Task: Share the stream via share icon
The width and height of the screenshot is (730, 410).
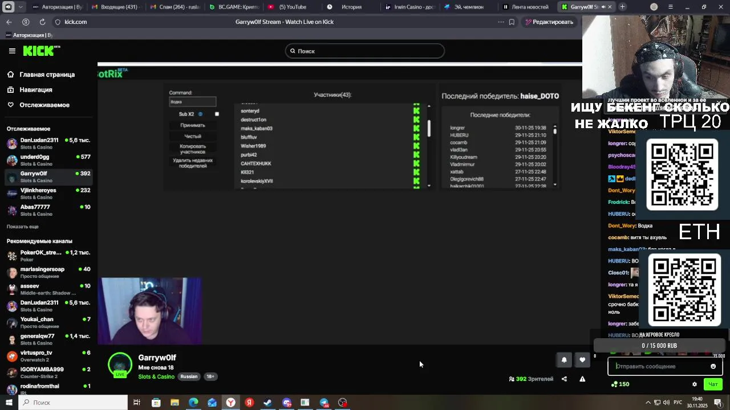Action: click(x=564, y=379)
